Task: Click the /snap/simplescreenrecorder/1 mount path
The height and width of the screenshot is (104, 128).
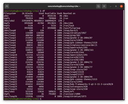Action: (x=80, y=45)
